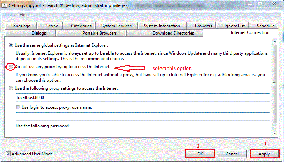The height and width of the screenshot is (162, 284).
Task: Open the Help menu
Action: 24,15
